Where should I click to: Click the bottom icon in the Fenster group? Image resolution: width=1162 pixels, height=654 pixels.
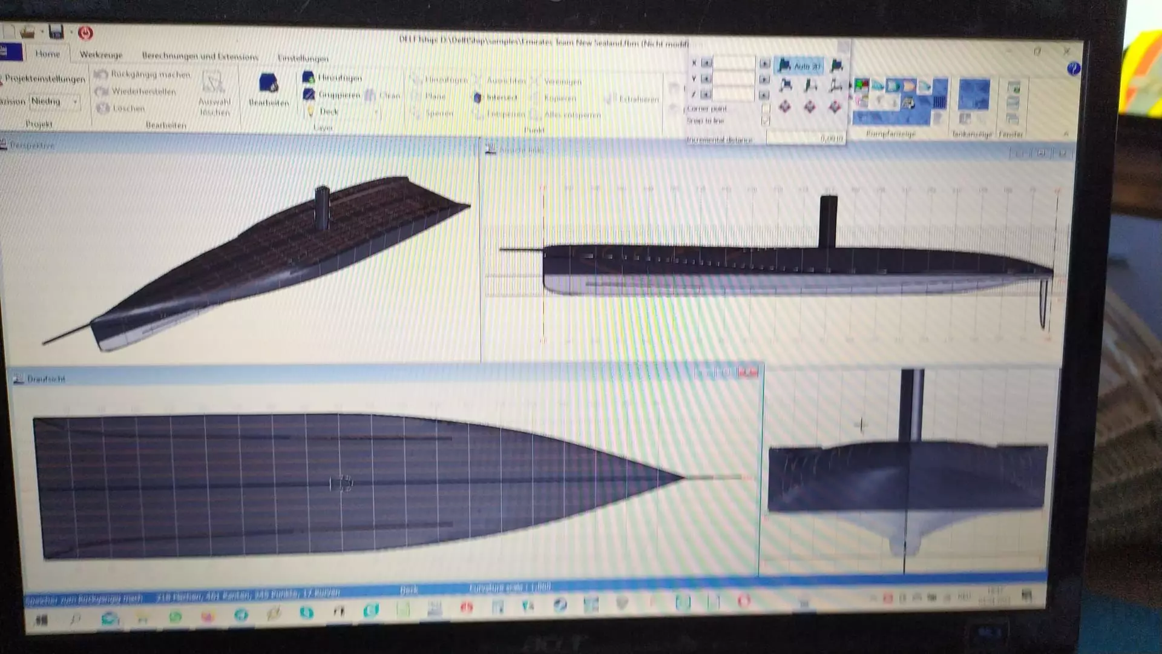tap(1013, 118)
